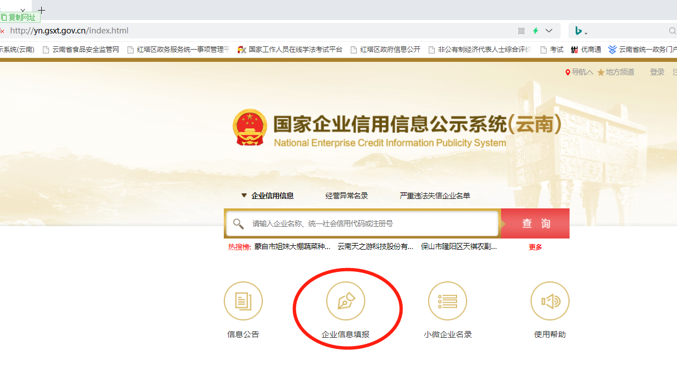Open the 信息公告 circle icon

click(x=243, y=301)
